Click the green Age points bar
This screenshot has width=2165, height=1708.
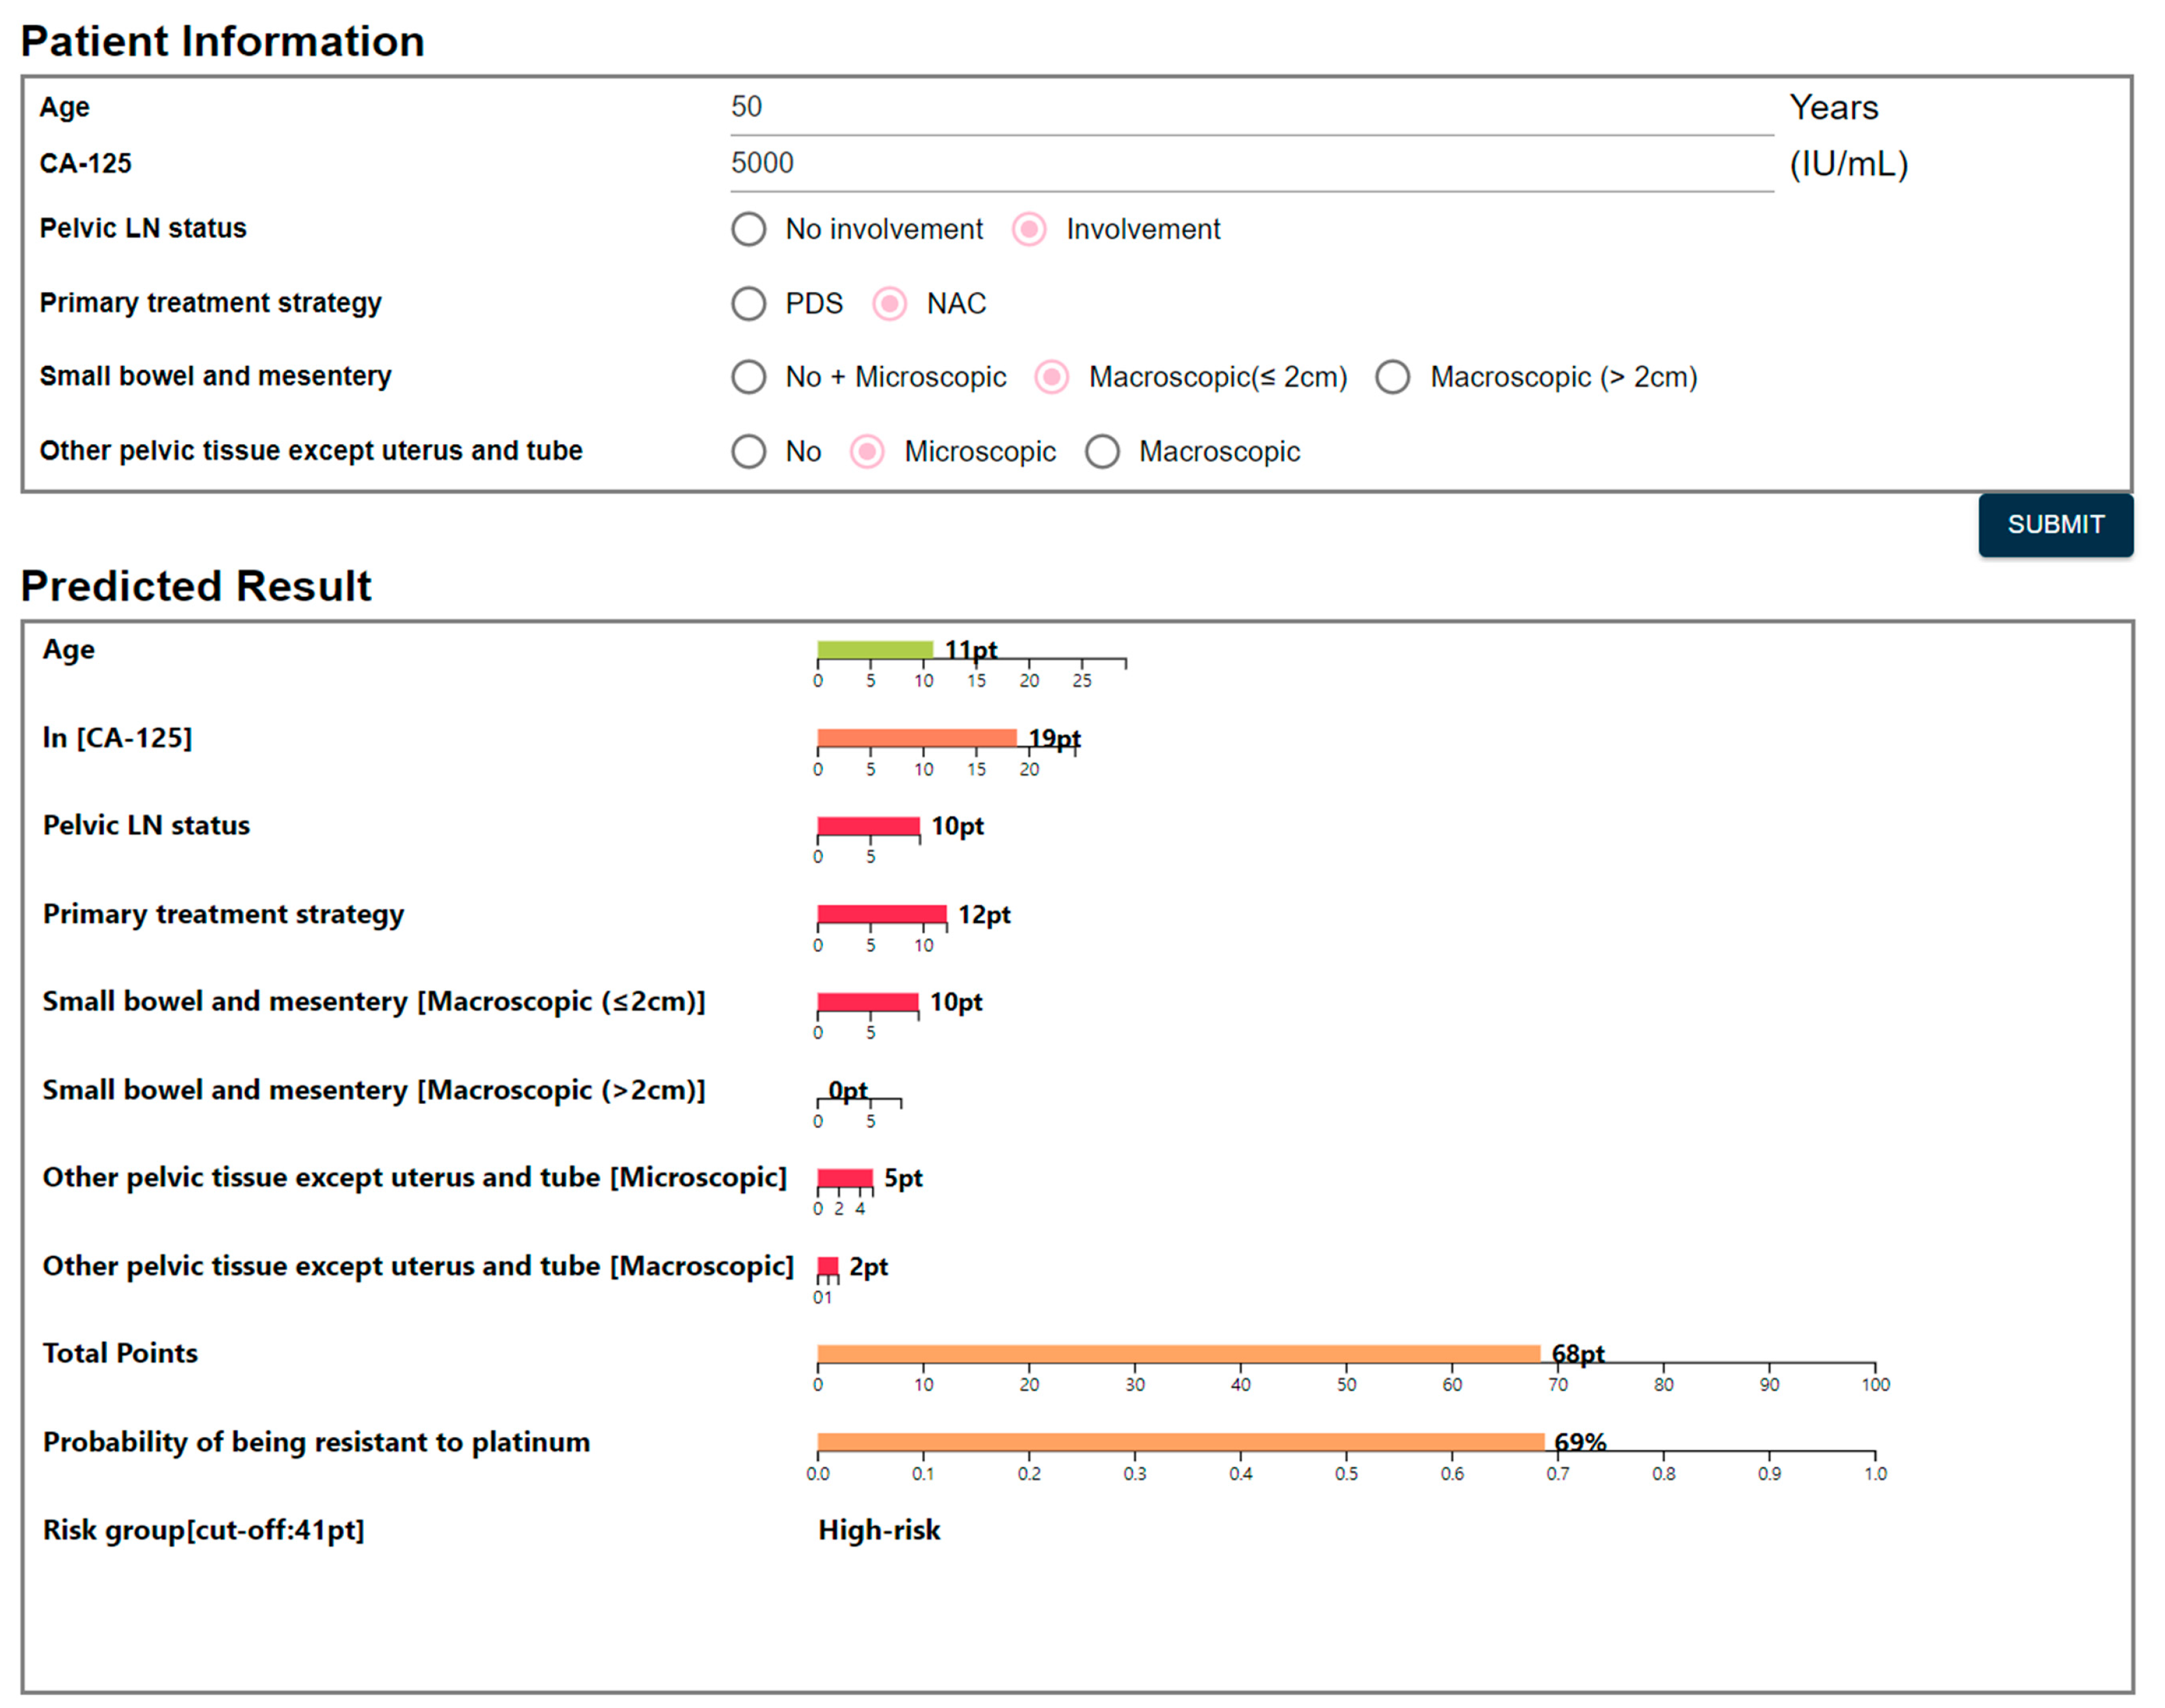[x=874, y=650]
